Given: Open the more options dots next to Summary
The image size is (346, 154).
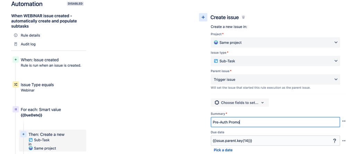Looking at the screenshot, I should click(344, 121).
